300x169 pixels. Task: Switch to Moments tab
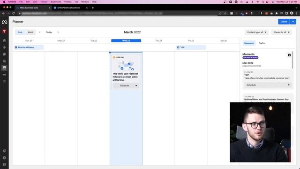point(249,43)
